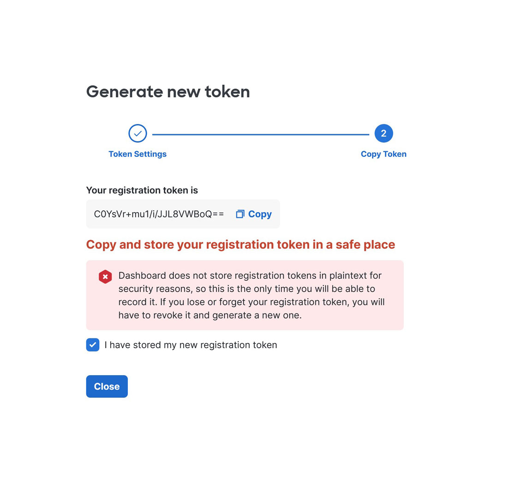Close the Generate new token dialog with the Close button
This screenshot has width=515, height=484.
(107, 387)
